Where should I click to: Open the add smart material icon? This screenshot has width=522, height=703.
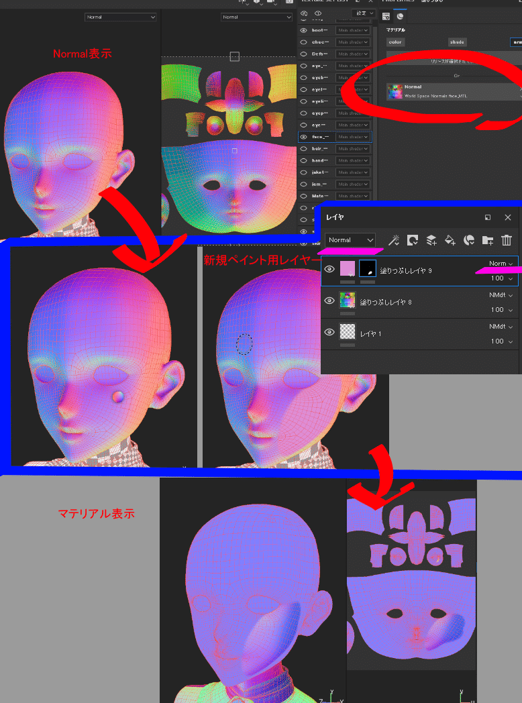click(x=468, y=240)
